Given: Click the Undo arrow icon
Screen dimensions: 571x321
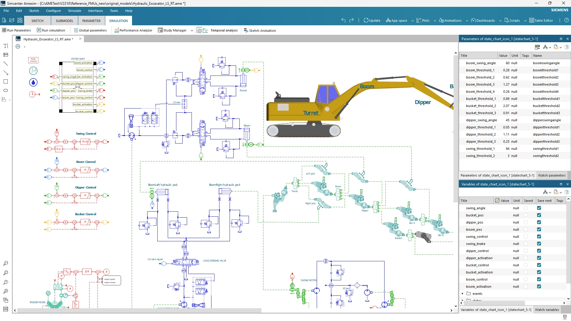Looking at the screenshot, I should pyautogui.click(x=343, y=21).
